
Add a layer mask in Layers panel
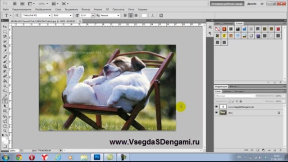[x=257, y=150]
